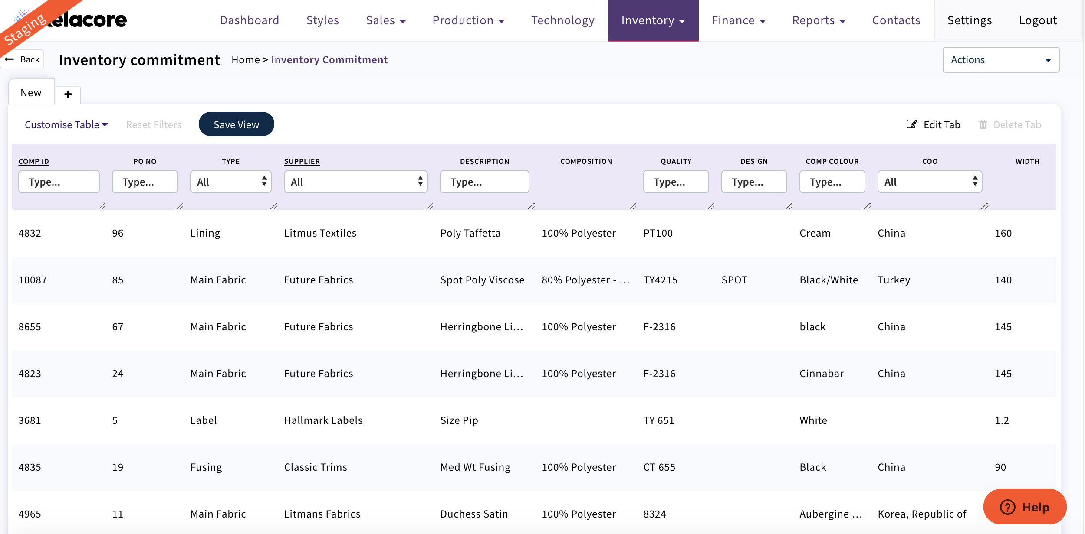This screenshot has width=1085, height=534.
Task: Expand the Inventory navigation menu
Action: tap(653, 20)
